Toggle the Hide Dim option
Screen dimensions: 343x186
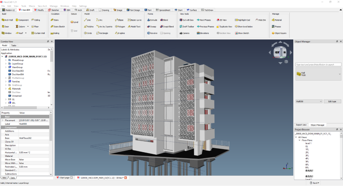261,20
